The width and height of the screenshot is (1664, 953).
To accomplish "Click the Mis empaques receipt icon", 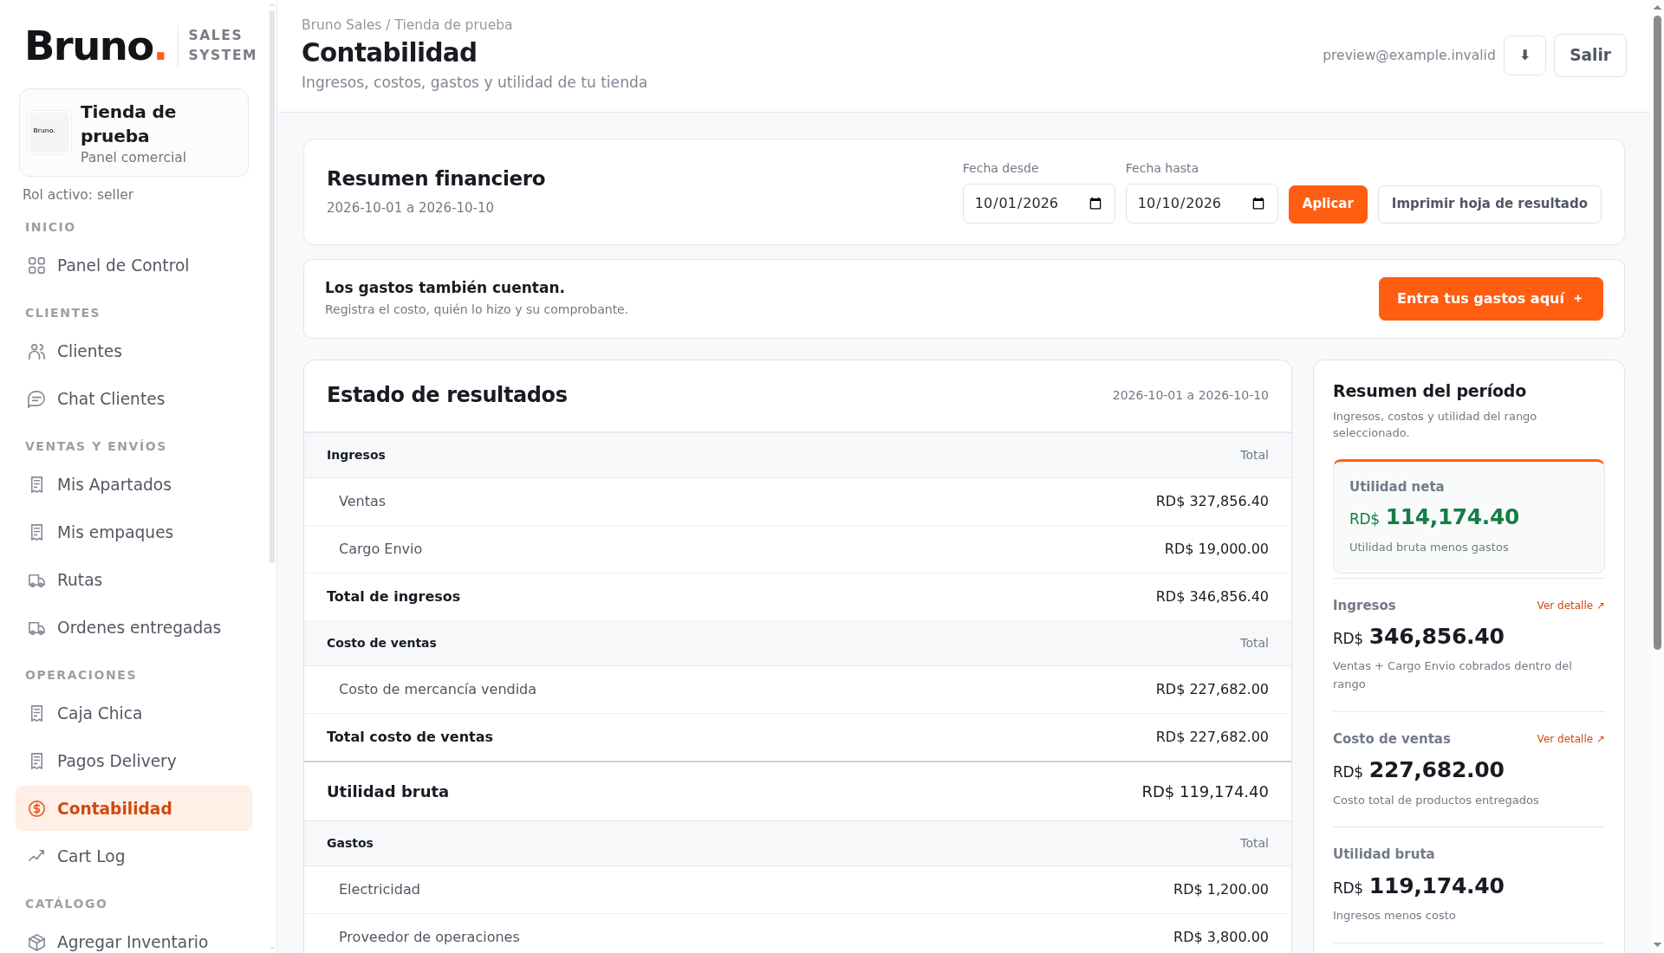I will coord(36,532).
